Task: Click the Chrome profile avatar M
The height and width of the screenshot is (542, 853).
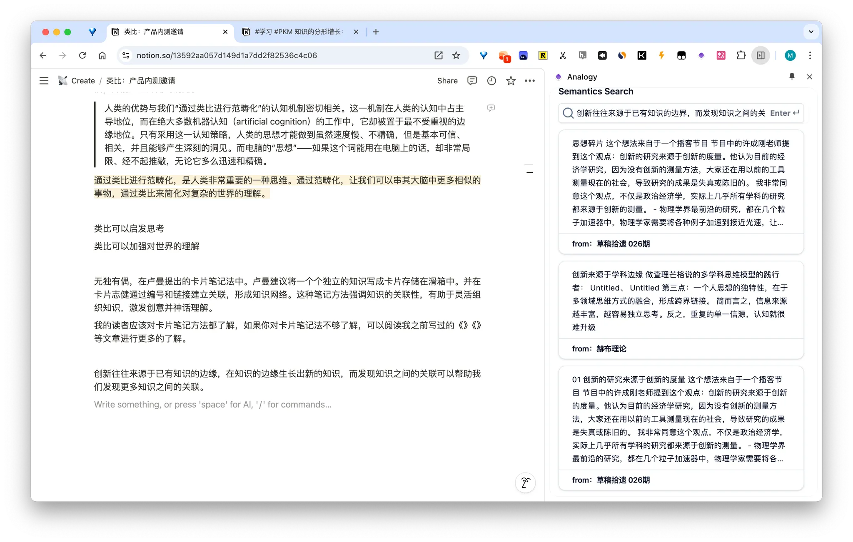Action: point(790,55)
